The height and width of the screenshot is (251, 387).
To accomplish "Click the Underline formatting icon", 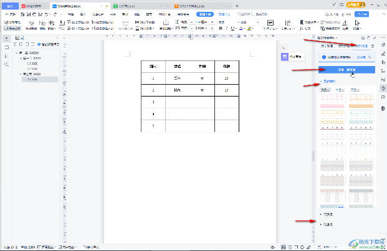I will pyautogui.click(x=232, y=29).
